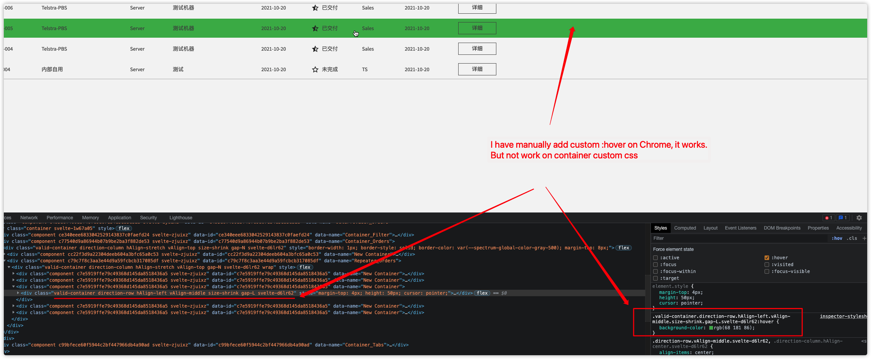871x359 pixels.
Task: Open the Lighthouse panel
Action: (x=180, y=217)
